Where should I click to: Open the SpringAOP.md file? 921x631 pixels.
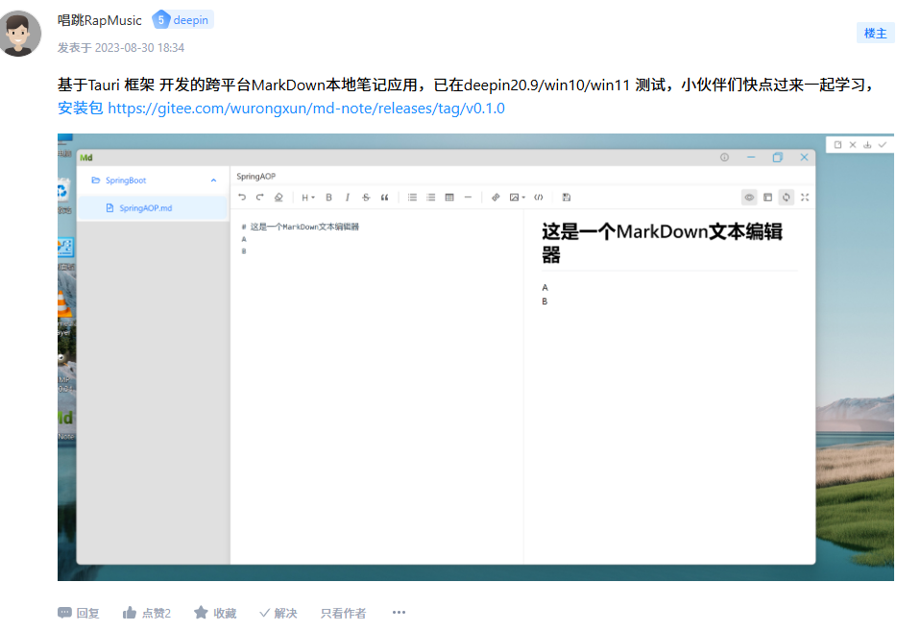coord(153,208)
